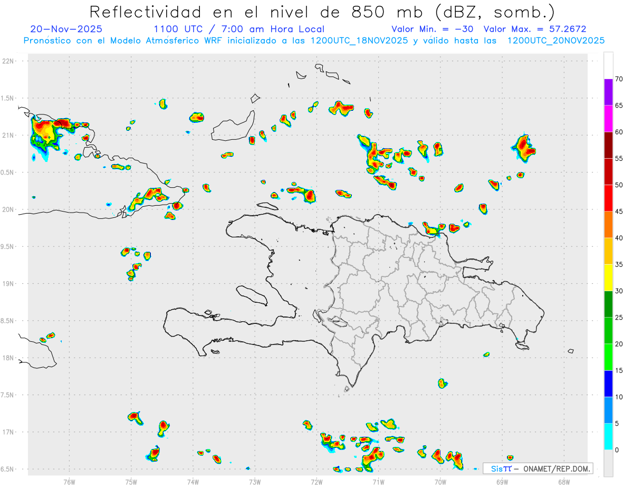The image size is (633, 489).
Task: Pick the gold 35–40 dBZ legend band
Action: click(x=608, y=251)
